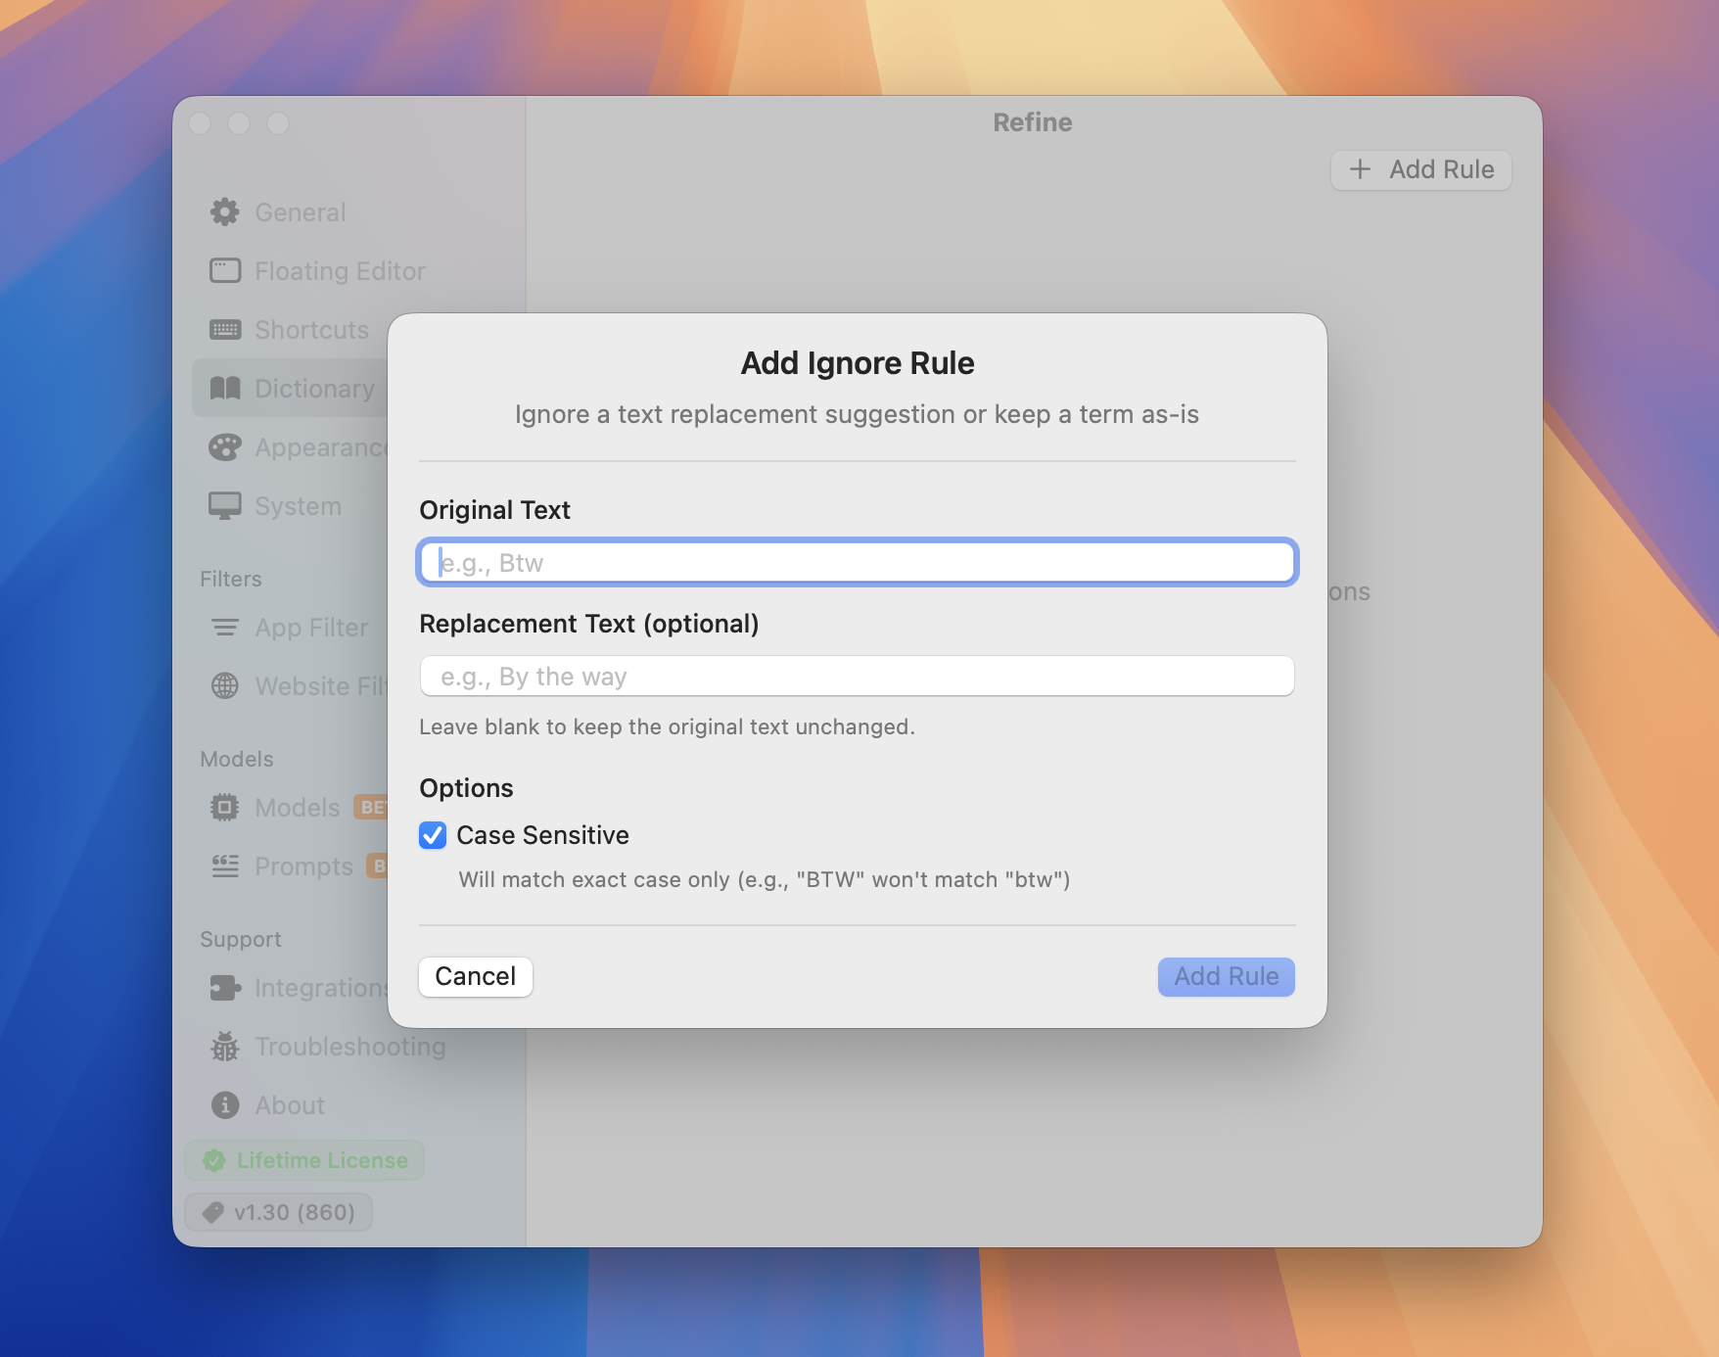Click the Add Ignore Rule heading
The height and width of the screenshot is (1357, 1719).
click(858, 363)
